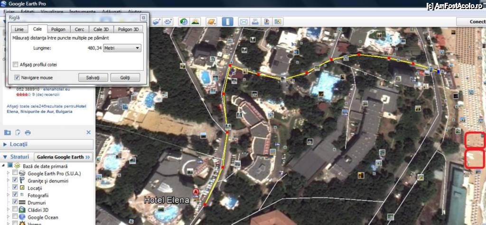Open the Cerc tab

coord(79,29)
